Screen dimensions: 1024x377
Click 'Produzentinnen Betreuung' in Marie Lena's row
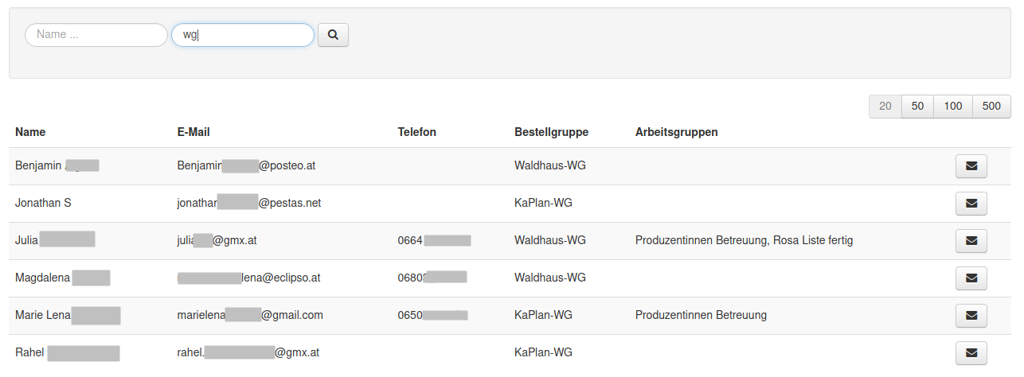[x=701, y=315]
